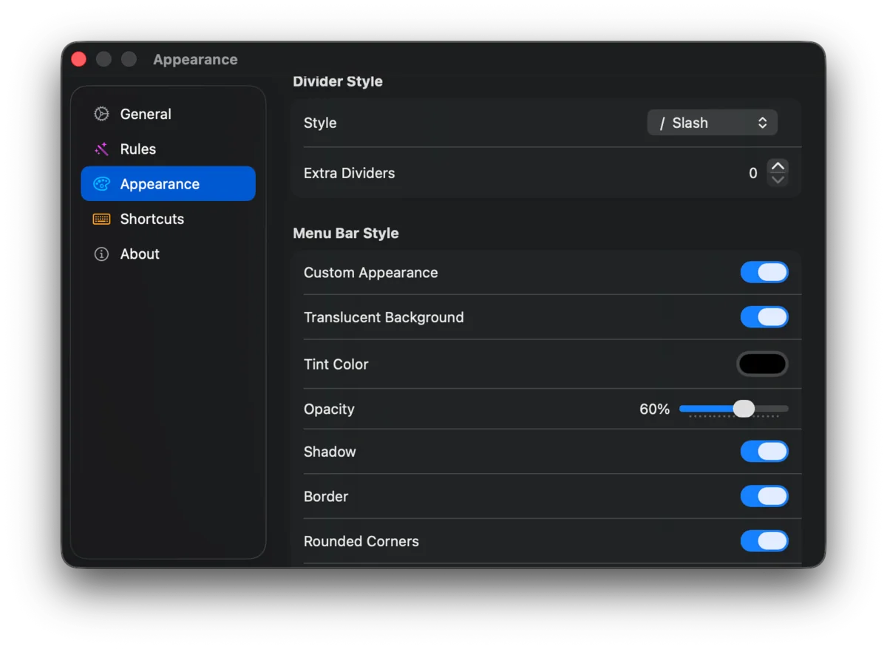Click the Shortcuts keyboard icon
This screenshot has width=887, height=649.
coord(101,219)
